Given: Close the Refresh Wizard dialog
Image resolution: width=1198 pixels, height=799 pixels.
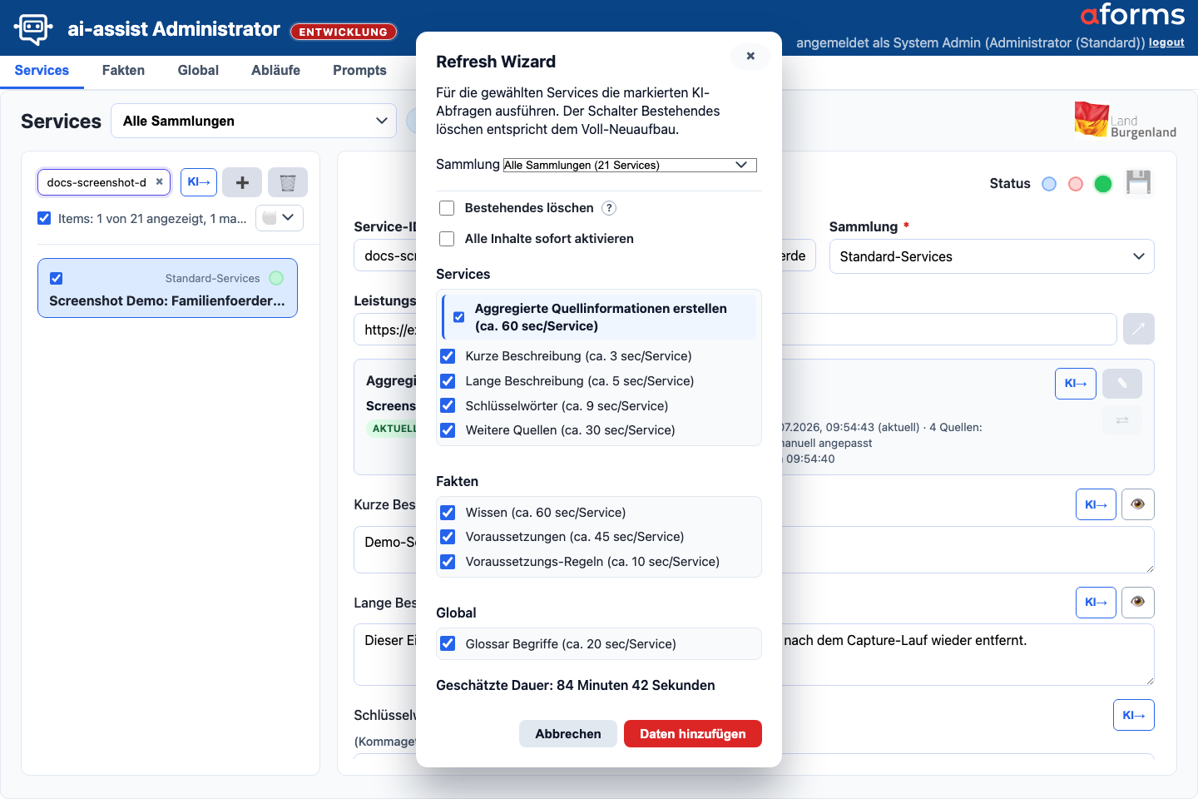Looking at the screenshot, I should tap(750, 56).
